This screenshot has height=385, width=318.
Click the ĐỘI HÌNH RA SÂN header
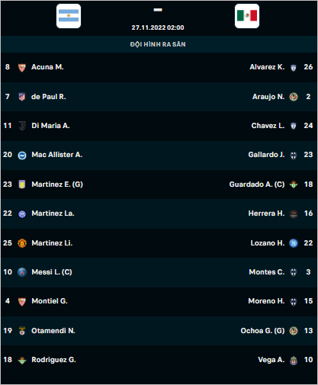158,44
